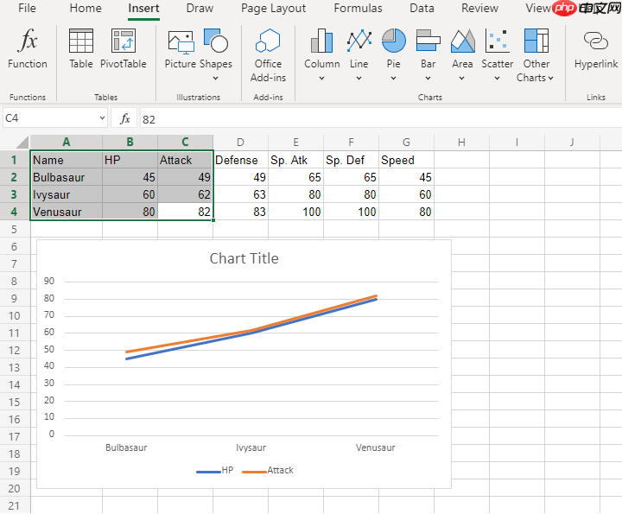Click the Shapes icon
This screenshot has width=622, height=514.
click(216, 41)
